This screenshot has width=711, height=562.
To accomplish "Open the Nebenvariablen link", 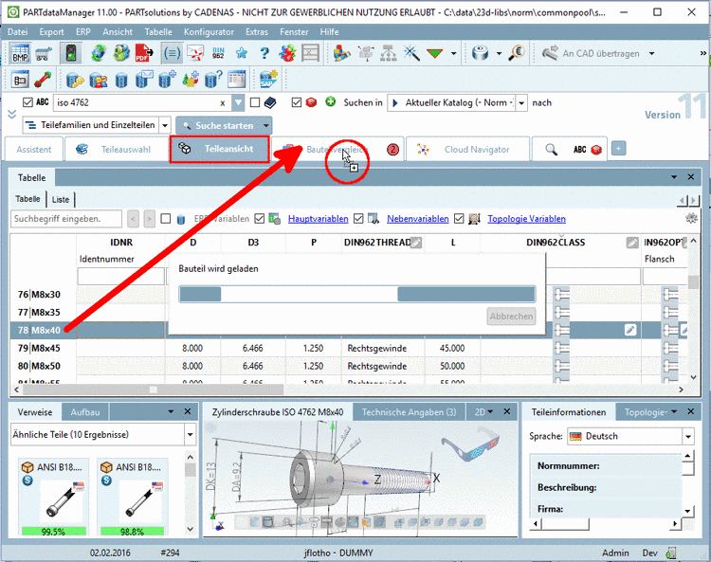I will tap(418, 219).
